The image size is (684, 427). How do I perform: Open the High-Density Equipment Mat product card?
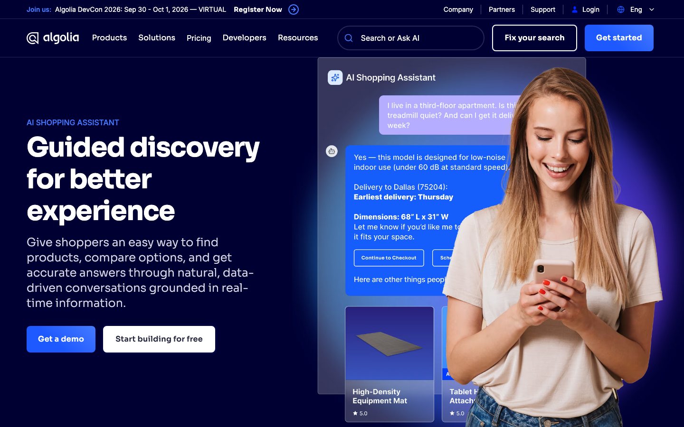(x=389, y=364)
